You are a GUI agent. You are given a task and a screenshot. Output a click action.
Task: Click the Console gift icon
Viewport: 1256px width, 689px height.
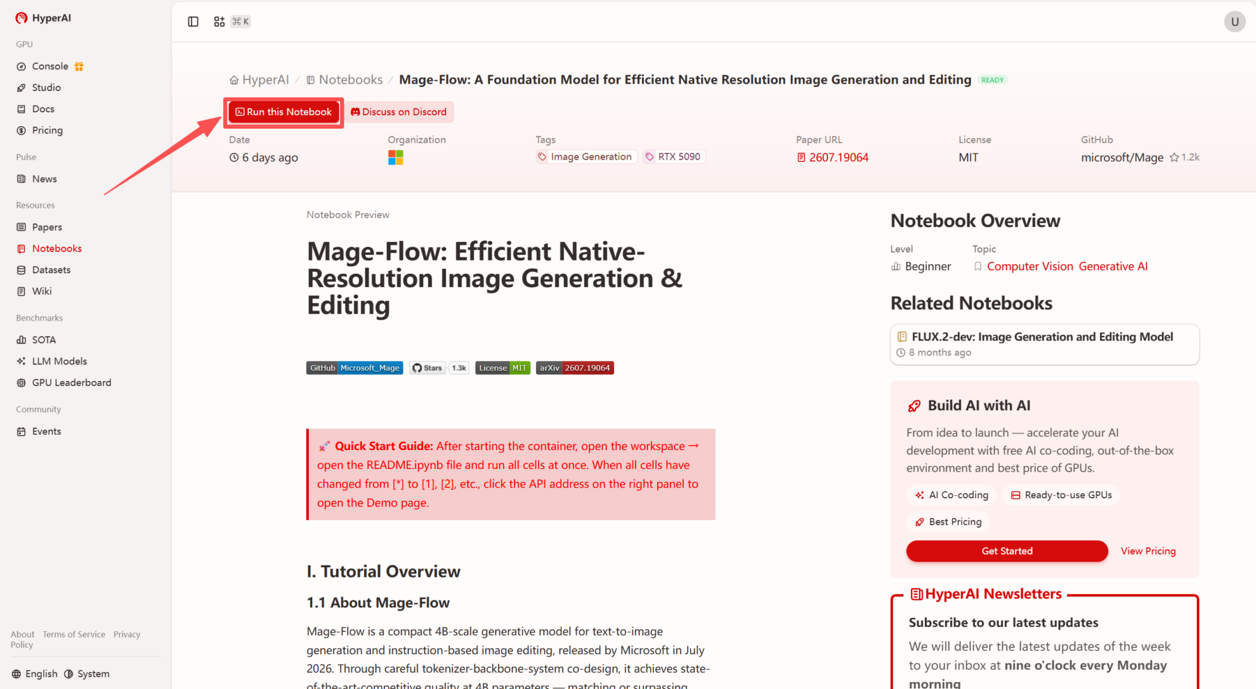(x=79, y=67)
